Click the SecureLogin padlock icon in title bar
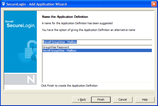 (4, 4)
